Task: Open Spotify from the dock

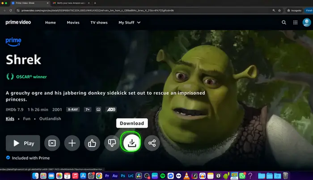Action: [163, 176]
